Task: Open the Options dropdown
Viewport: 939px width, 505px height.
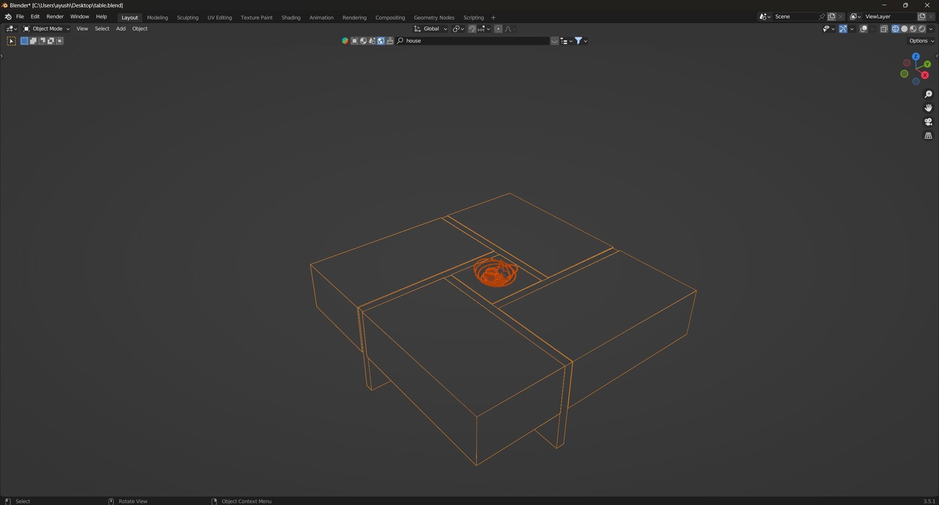Action: [921, 41]
